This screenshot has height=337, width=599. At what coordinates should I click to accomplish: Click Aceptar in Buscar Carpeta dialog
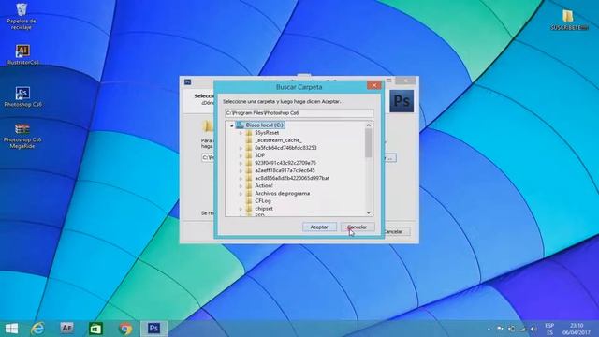pyautogui.click(x=319, y=227)
